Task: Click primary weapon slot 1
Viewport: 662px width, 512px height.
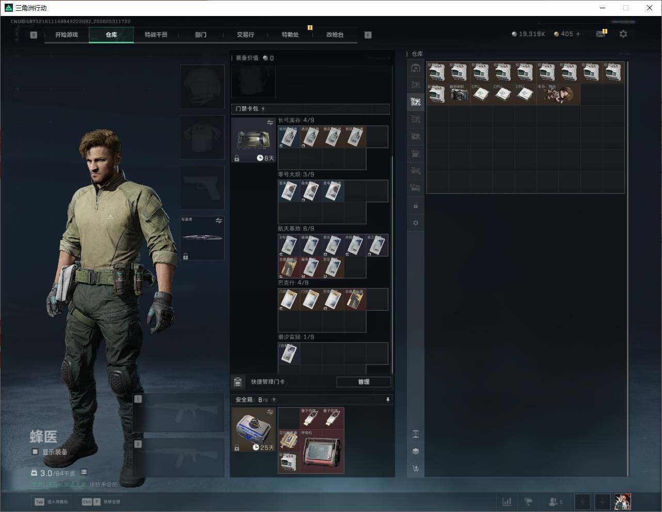Action: click(179, 413)
